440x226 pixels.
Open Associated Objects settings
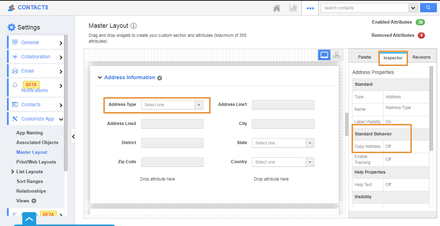(x=37, y=142)
